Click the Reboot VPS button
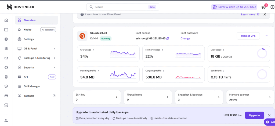The width and height of the screenshot is (275, 126). pyautogui.click(x=248, y=36)
